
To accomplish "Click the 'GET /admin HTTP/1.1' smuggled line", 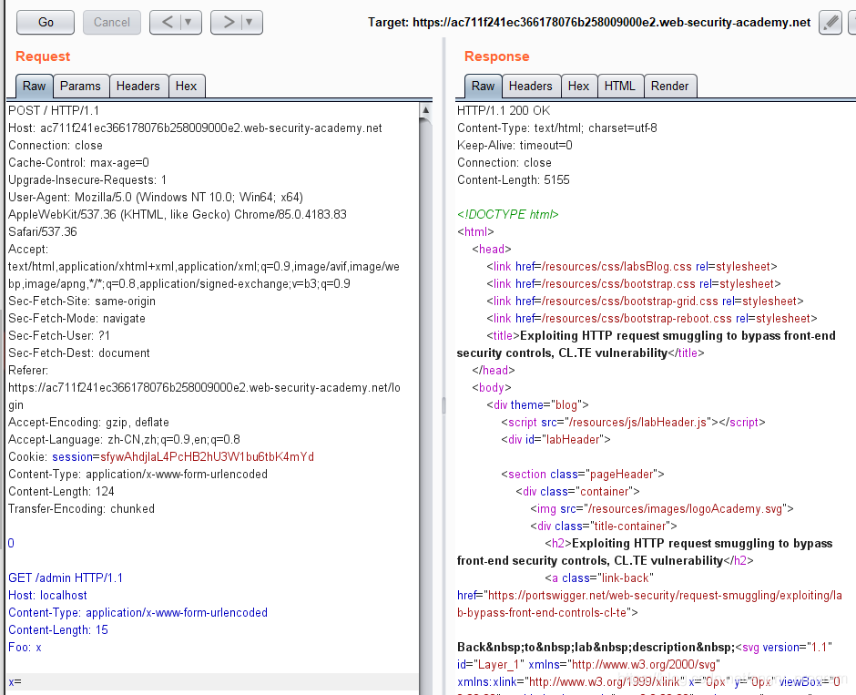I will point(66,577).
